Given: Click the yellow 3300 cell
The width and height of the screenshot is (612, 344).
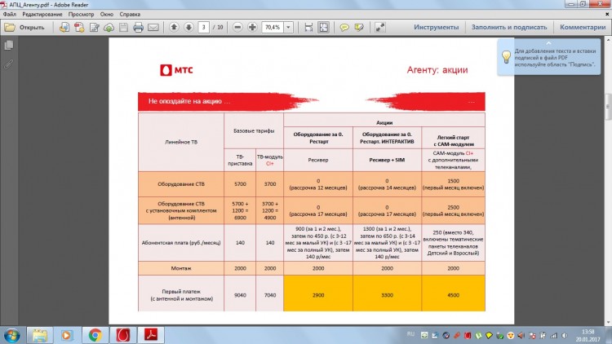Looking at the screenshot, I should point(387,295).
